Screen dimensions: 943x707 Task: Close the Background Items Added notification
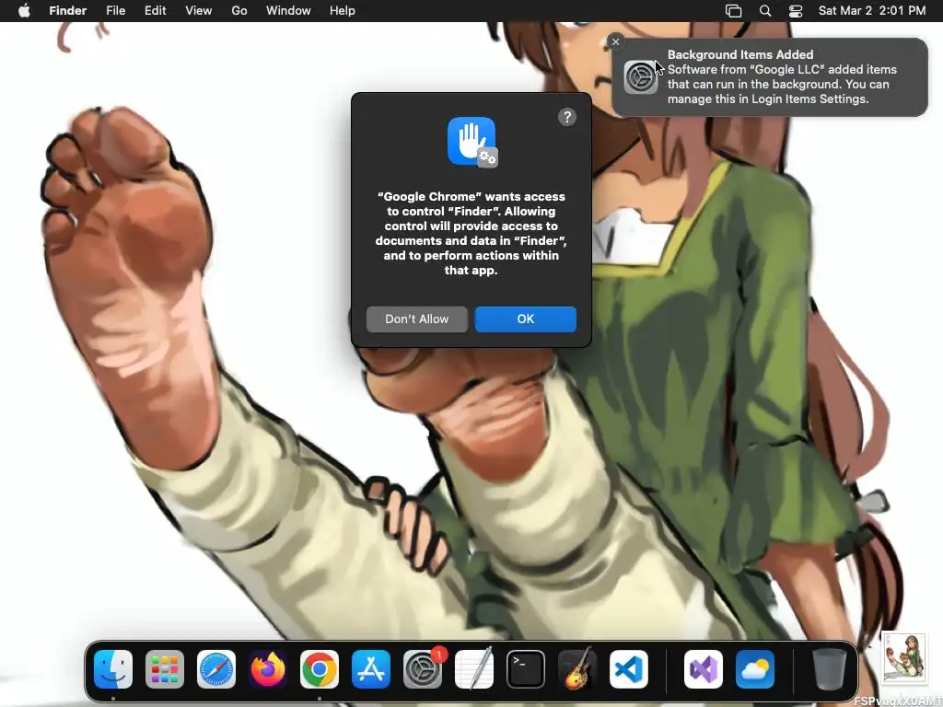[x=615, y=41]
